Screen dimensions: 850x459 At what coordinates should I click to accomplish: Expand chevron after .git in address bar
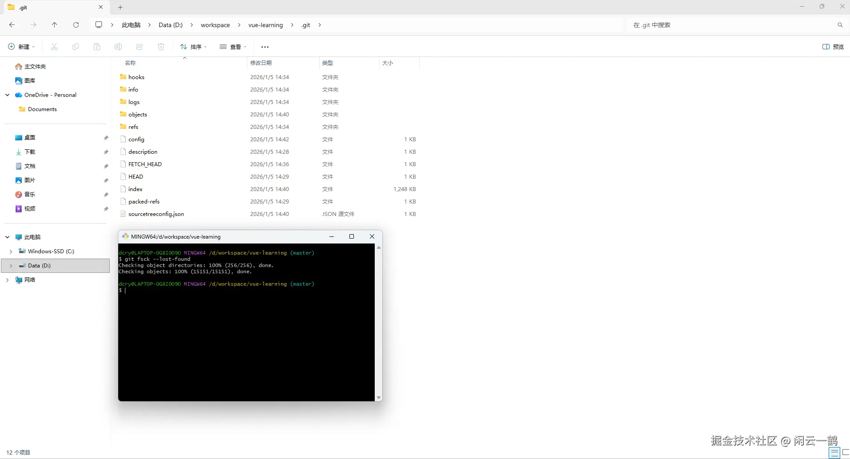pyautogui.click(x=320, y=25)
